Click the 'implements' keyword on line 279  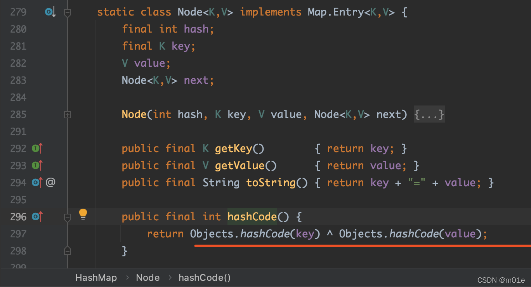(271, 12)
